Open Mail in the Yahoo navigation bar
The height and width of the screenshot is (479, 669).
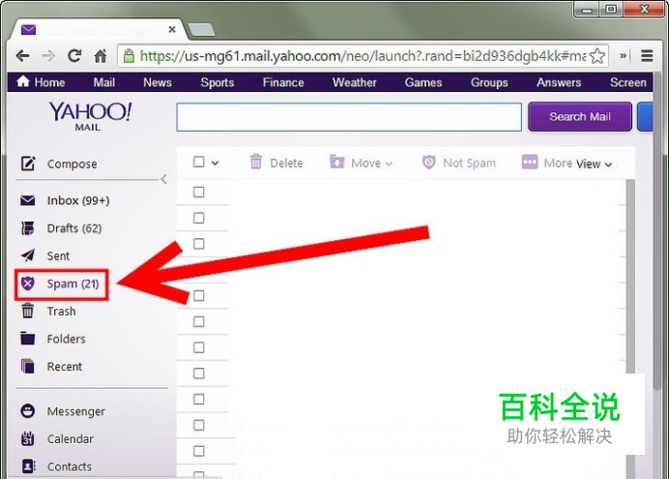coord(104,82)
